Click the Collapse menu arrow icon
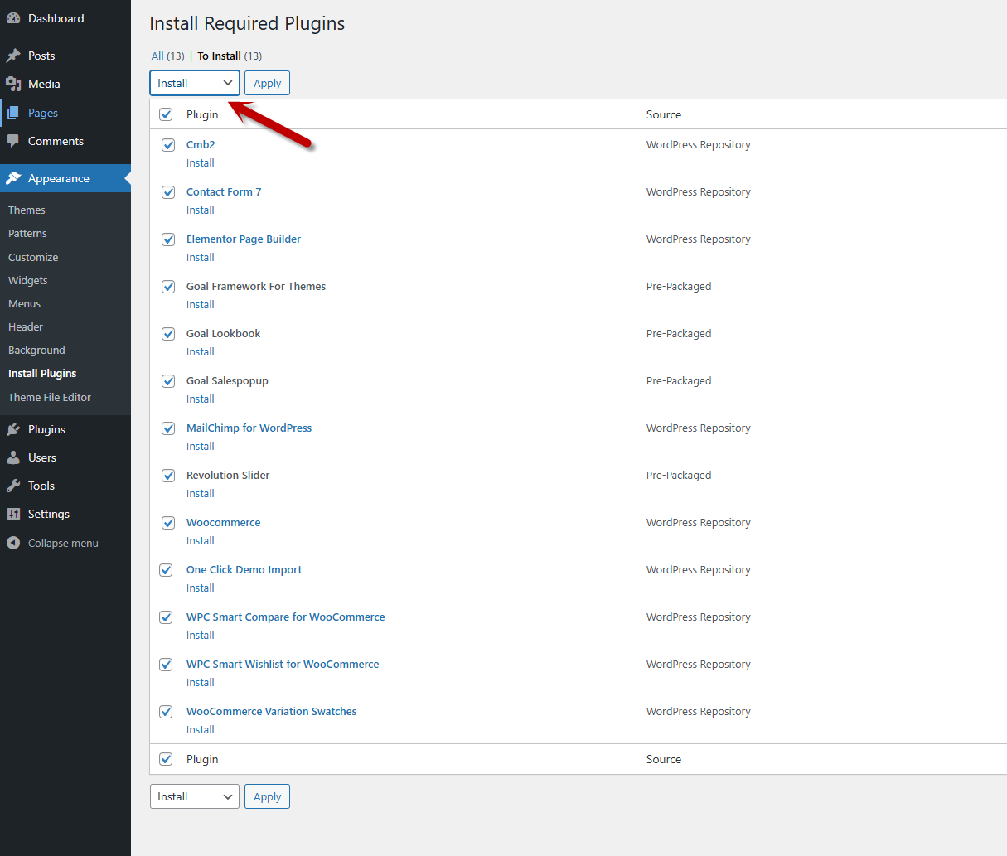Screen dimensions: 1007x856 [13, 543]
